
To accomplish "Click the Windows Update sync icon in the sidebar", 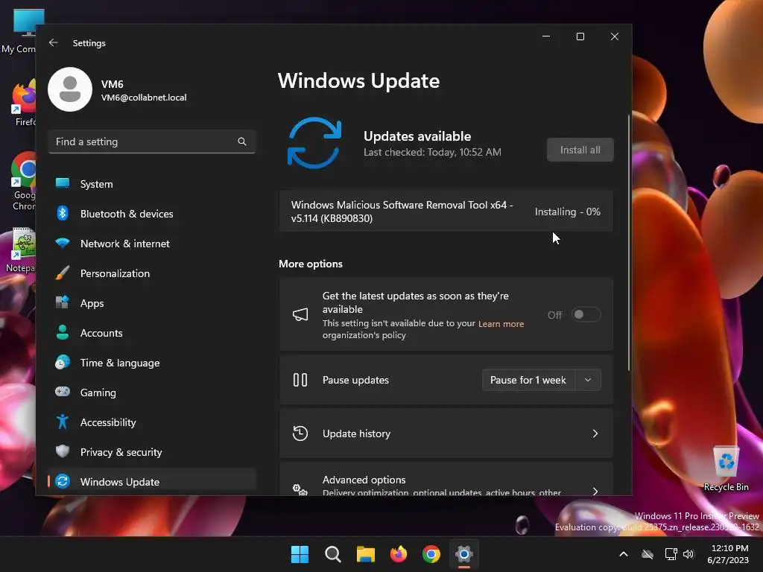I will coord(63,482).
